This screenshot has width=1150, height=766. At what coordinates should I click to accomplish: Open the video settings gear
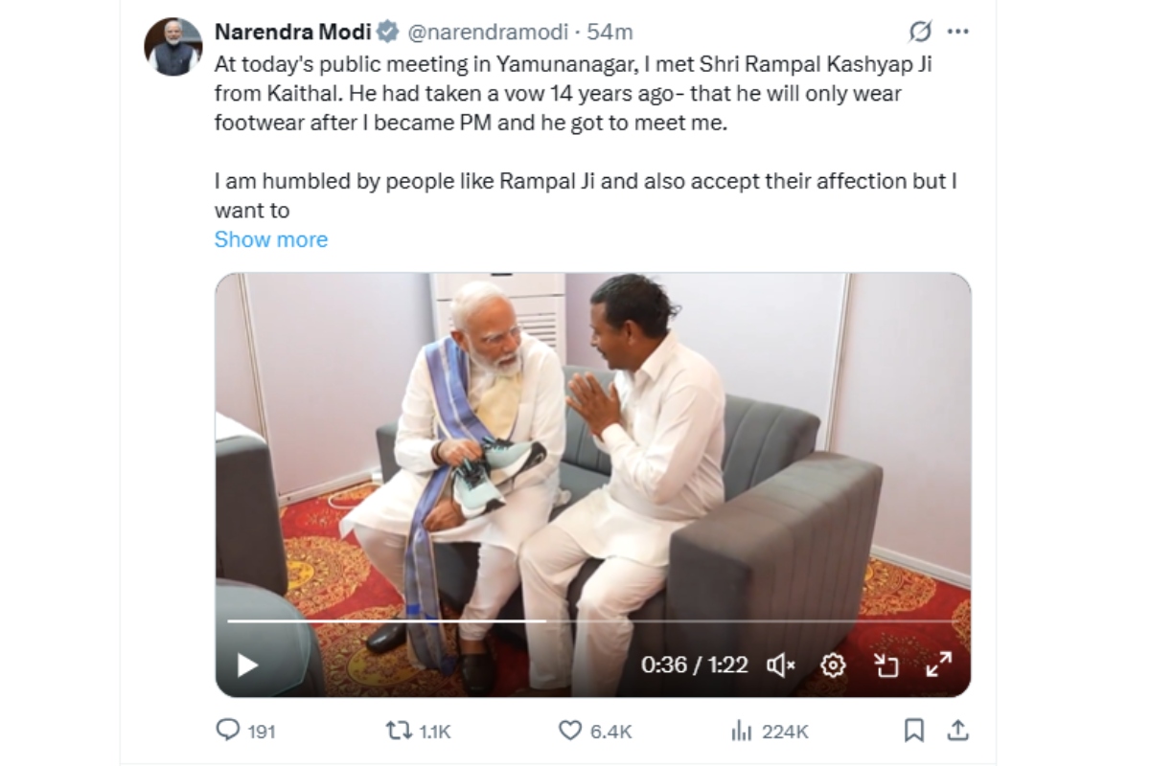836,663
